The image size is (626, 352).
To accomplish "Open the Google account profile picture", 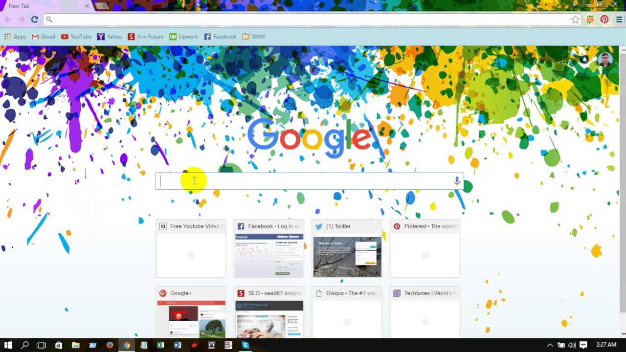I will point(605,60).
